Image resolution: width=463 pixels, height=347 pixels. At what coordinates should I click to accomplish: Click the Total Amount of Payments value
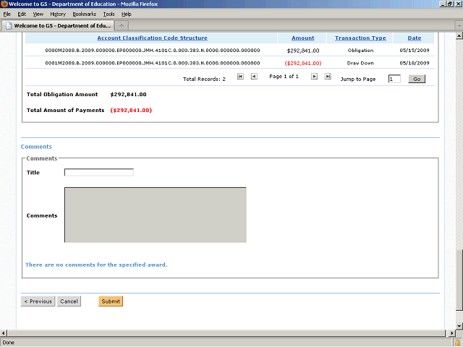[131, 110]
